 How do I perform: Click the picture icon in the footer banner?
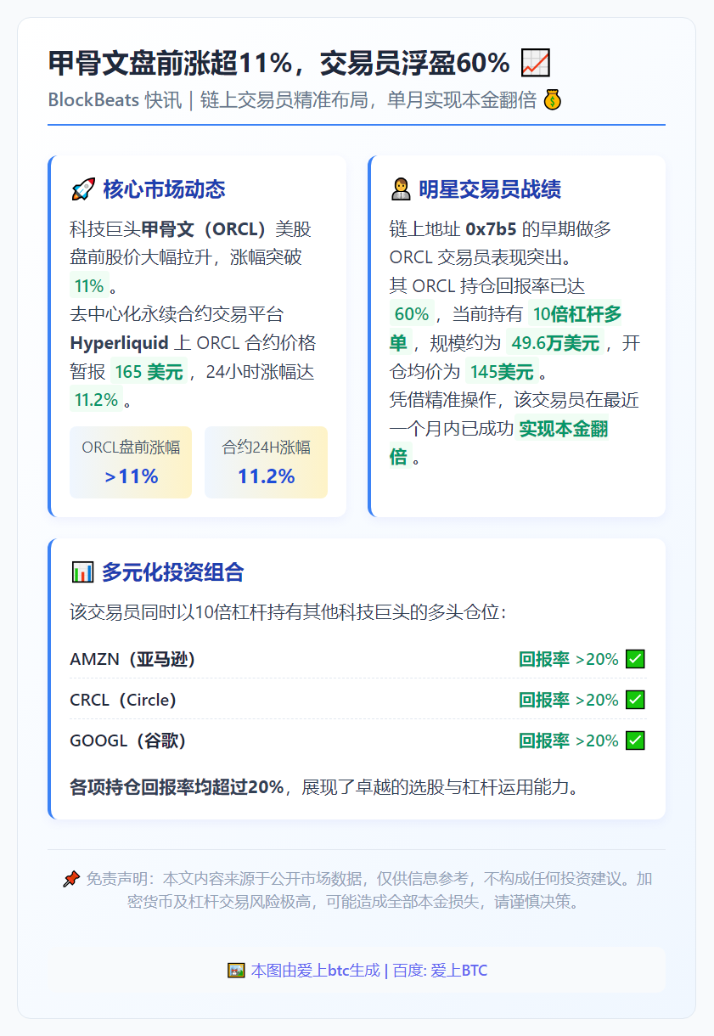pyautogui.click(x=236, y=970)
